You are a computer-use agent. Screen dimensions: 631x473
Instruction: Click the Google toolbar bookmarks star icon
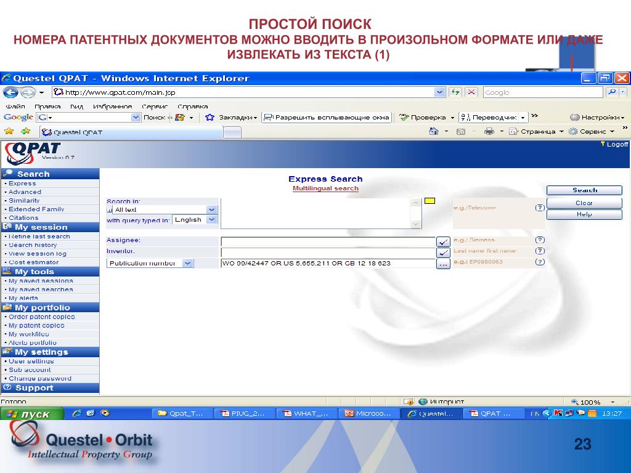pos(210,118)
